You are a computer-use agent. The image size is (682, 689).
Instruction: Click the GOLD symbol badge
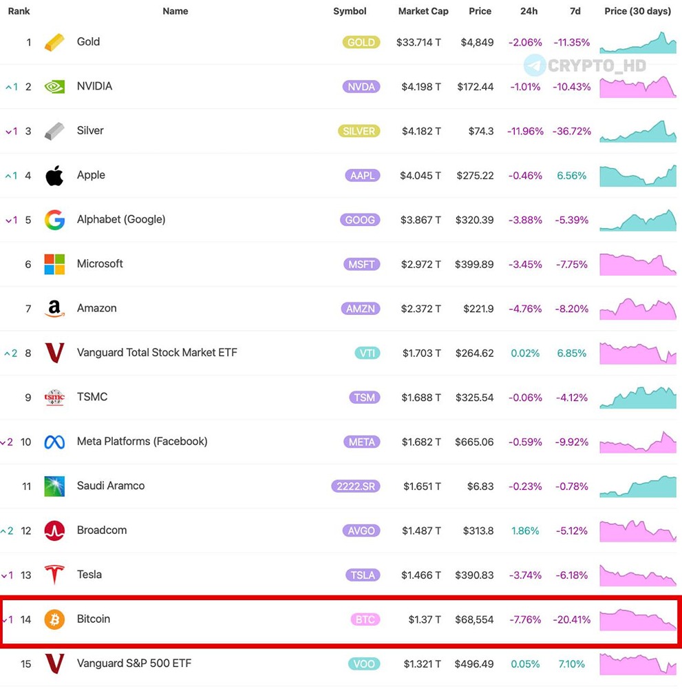click(x=361, y=42)
